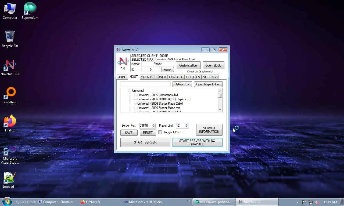Click the map search box
The height and width of the screenshot is (206, 344).
click(x=145, y=84)
